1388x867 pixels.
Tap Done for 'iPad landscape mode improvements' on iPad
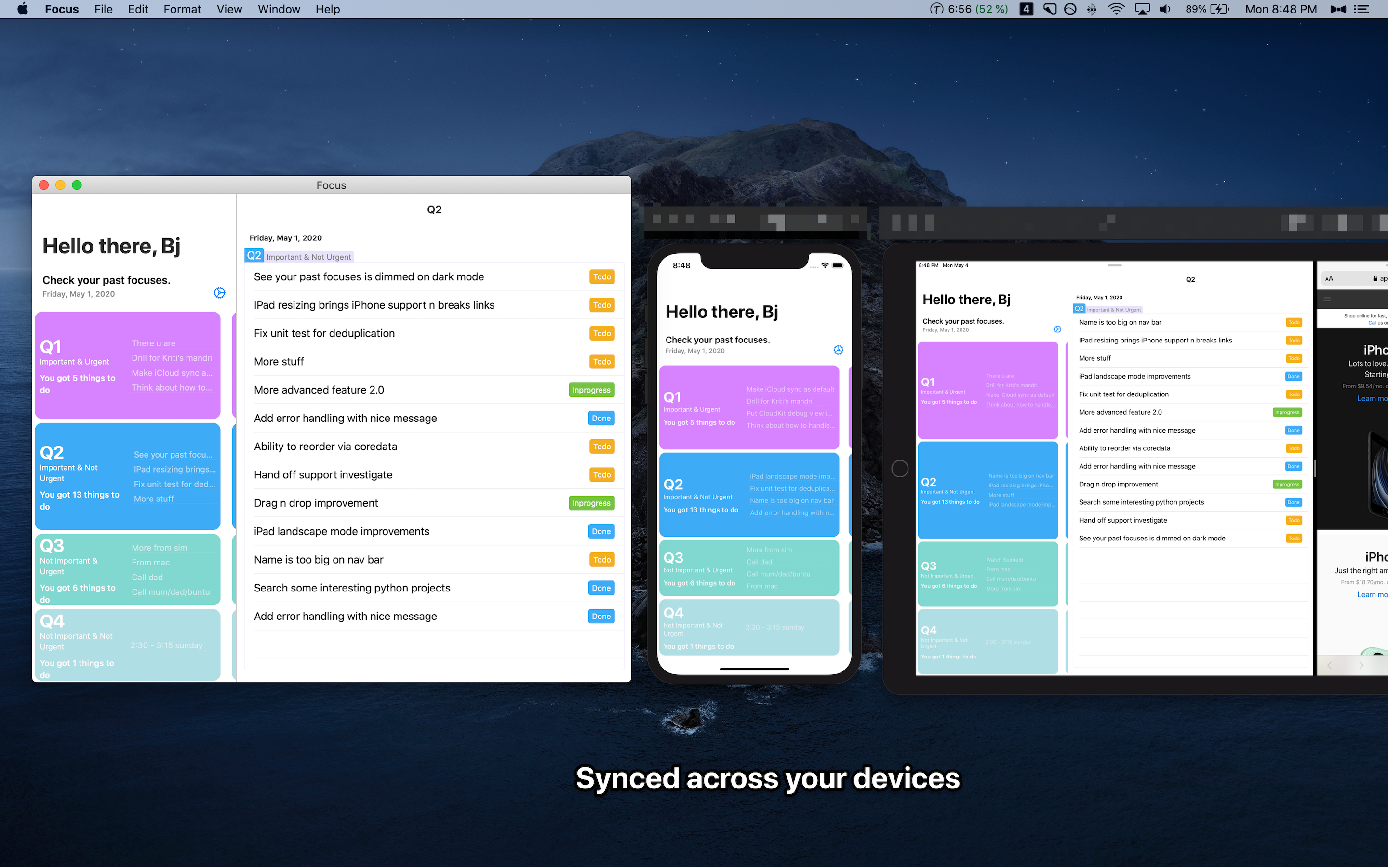click(1294, 376)
